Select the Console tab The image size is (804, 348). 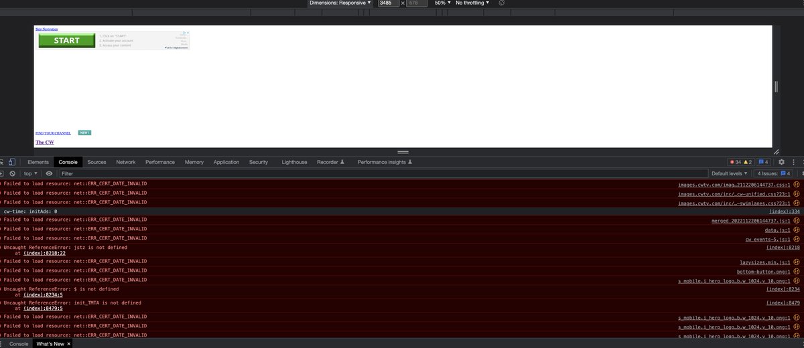coord(68,162)
